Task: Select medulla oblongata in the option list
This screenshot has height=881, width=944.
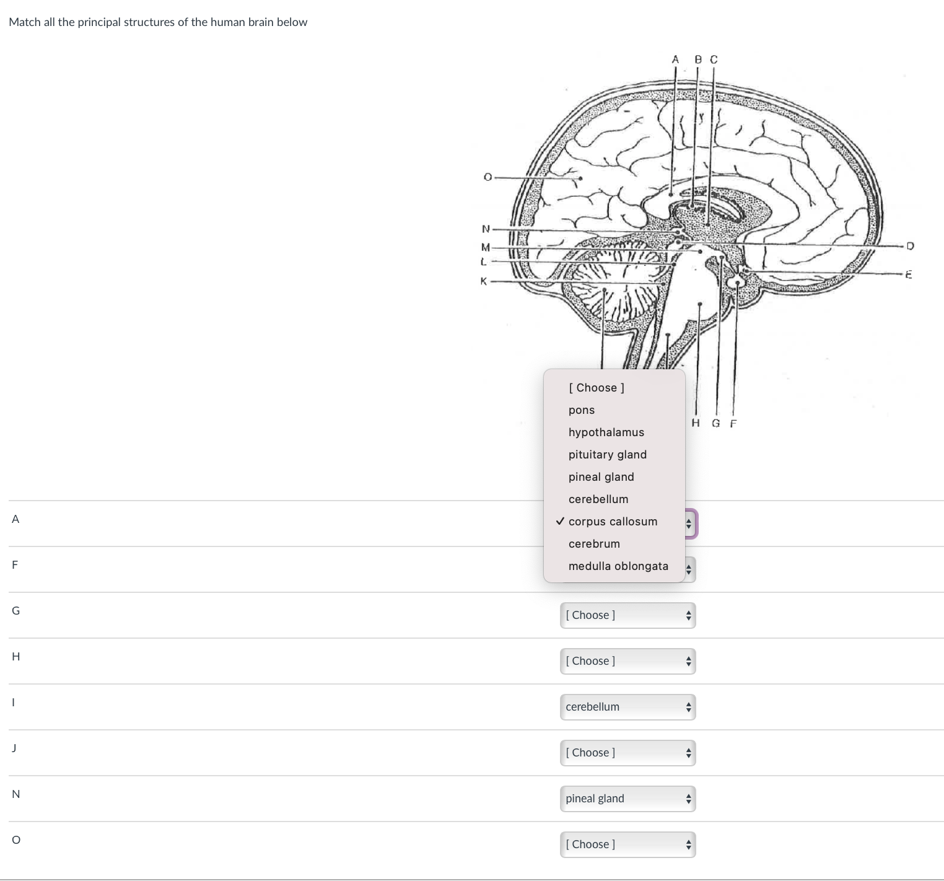Action: point(618,566)
